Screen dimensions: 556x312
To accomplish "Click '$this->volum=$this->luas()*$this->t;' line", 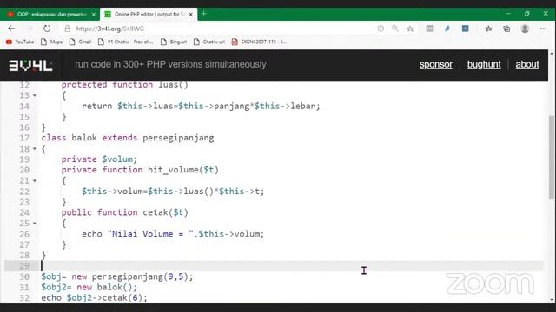I will pos(173,192).
